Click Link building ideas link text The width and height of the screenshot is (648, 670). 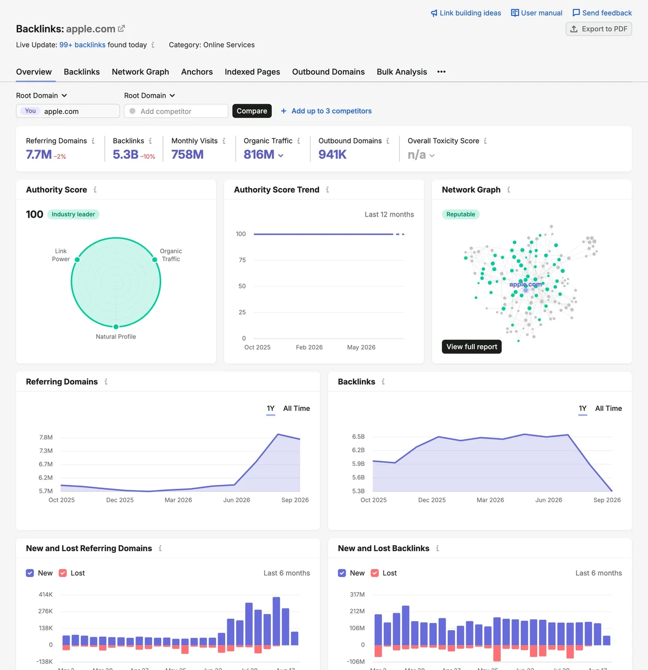pos(470,13)
